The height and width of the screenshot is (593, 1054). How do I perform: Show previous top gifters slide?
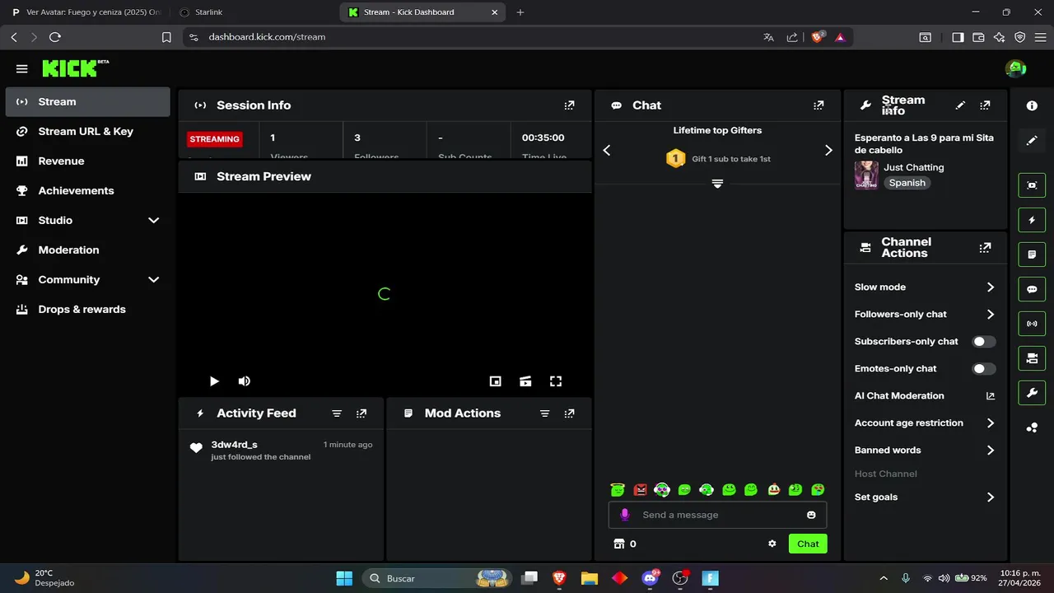coord(607,150)
